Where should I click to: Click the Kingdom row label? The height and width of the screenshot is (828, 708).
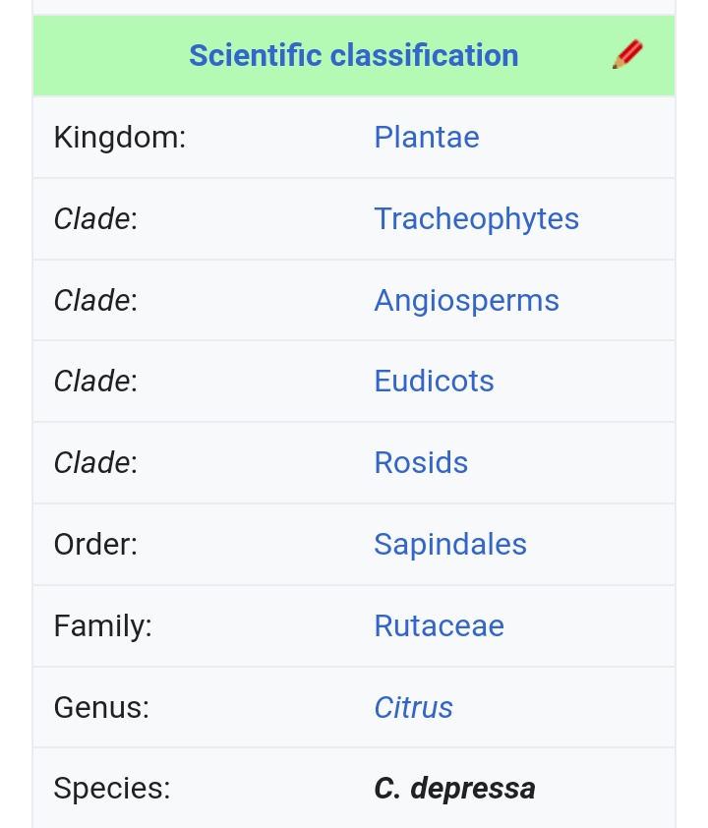[120, 138]
